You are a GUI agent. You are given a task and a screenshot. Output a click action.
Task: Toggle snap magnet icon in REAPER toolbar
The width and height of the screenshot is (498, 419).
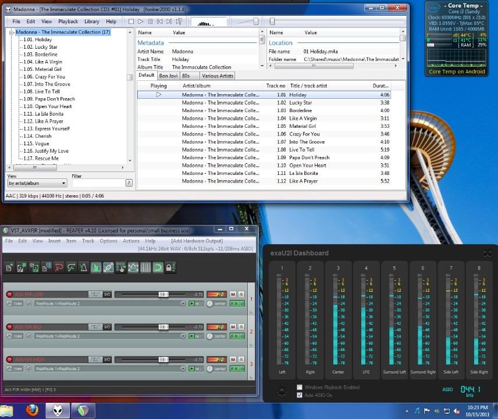[x=158, y=267]
